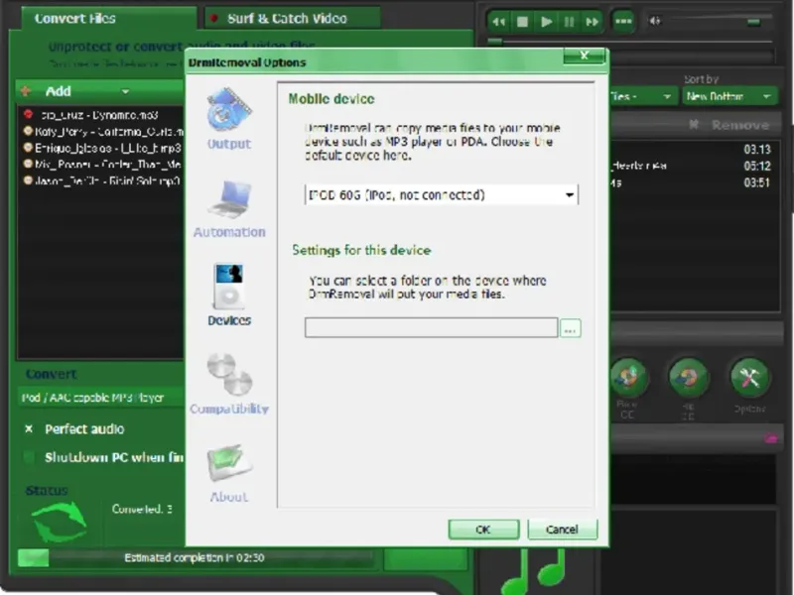Select the Katy_Perry file row
794x595 pixels.
101,132
